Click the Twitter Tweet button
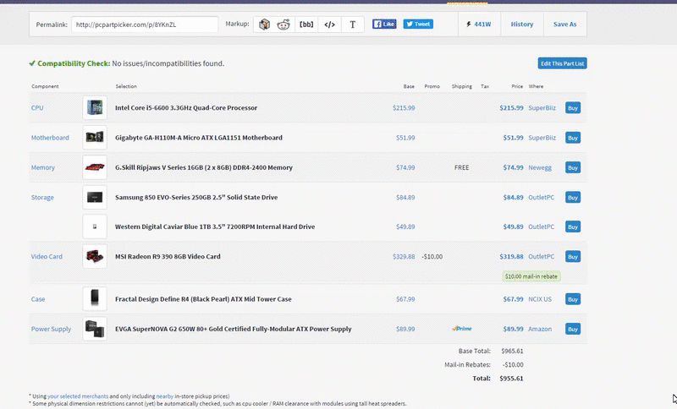 click(x=418, y=25)
